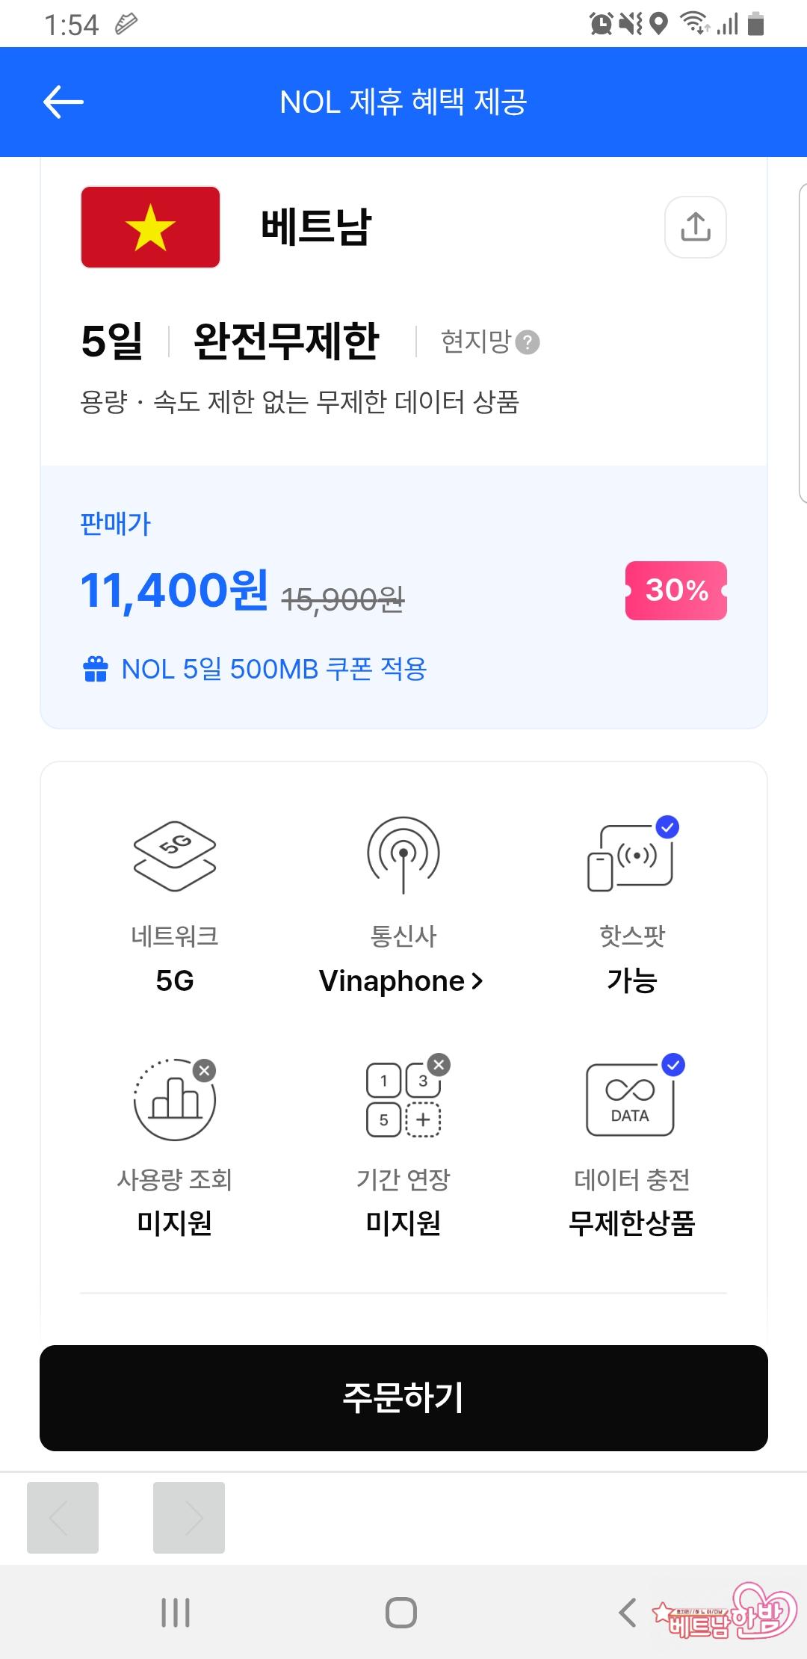Viewport: 807px width, 1659px height.
Task: Expand Vinaphone carrier details chevron
Action: (x=477, y=981)
